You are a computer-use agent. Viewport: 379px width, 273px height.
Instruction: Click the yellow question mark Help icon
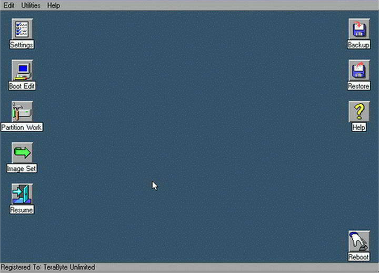click(x=358, y=112)
